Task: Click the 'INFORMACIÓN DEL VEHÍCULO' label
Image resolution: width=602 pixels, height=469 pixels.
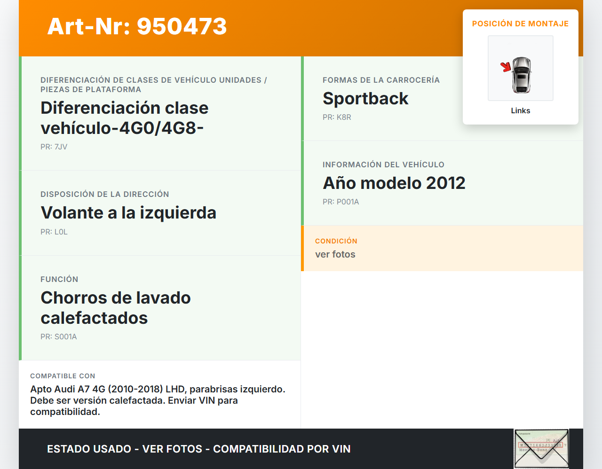Action: pyautogui.click(x=383, y=164)
